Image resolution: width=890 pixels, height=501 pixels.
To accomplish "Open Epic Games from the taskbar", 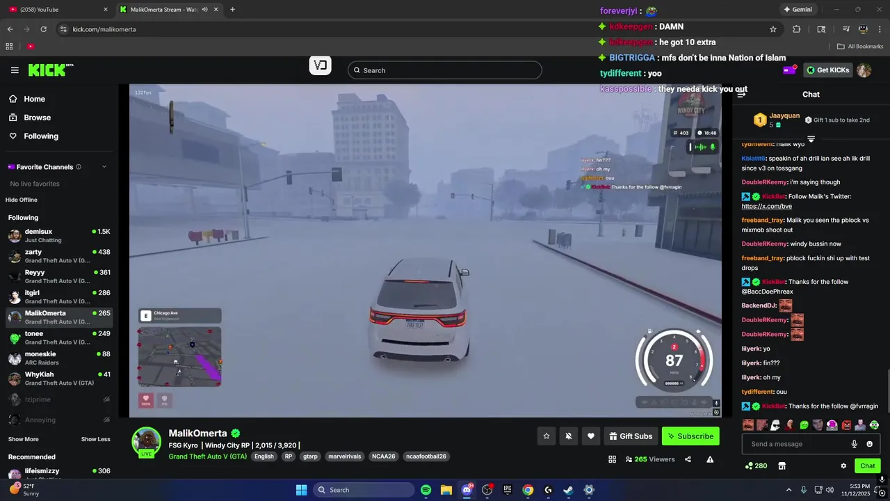I will click(507, 490).
